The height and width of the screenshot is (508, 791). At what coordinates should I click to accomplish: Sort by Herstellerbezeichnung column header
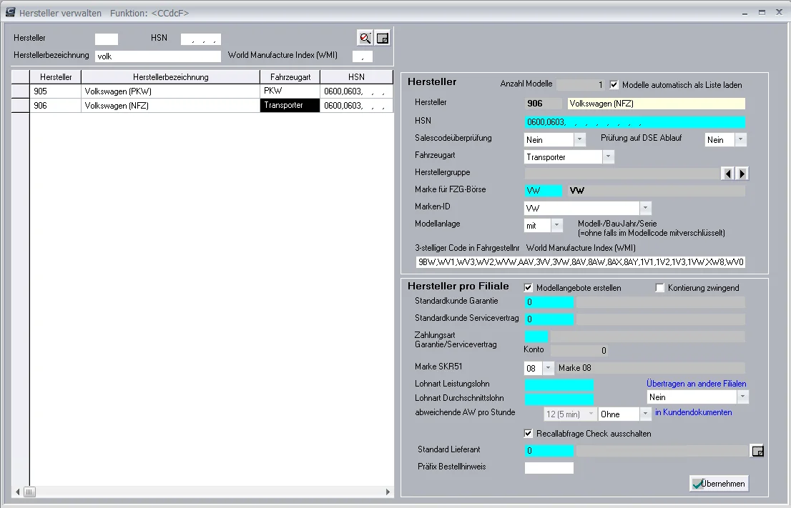tap(170, 77)
